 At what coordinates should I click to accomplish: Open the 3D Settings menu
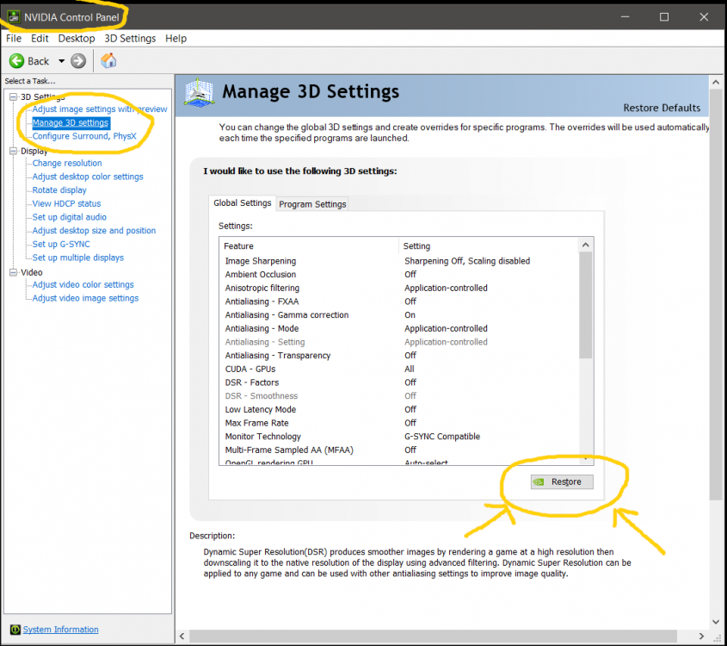130,39
